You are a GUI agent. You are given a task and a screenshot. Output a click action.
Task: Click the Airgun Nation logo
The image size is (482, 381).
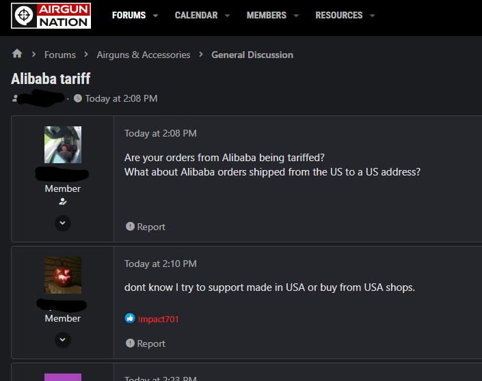[51, 15]
